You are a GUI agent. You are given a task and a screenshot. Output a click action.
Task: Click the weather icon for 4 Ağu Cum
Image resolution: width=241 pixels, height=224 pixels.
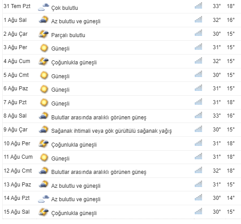[43, 61]
